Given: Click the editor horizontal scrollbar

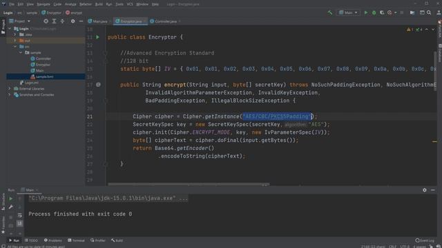Looking at the screenshot, I should click(189, 185).
